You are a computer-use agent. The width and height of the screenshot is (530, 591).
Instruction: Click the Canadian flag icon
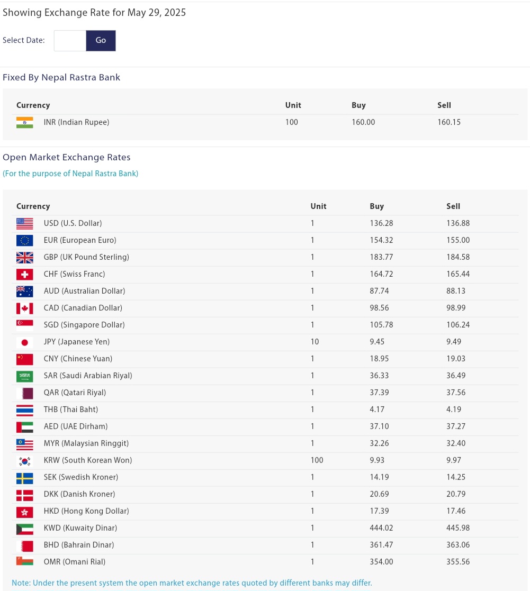25,308
